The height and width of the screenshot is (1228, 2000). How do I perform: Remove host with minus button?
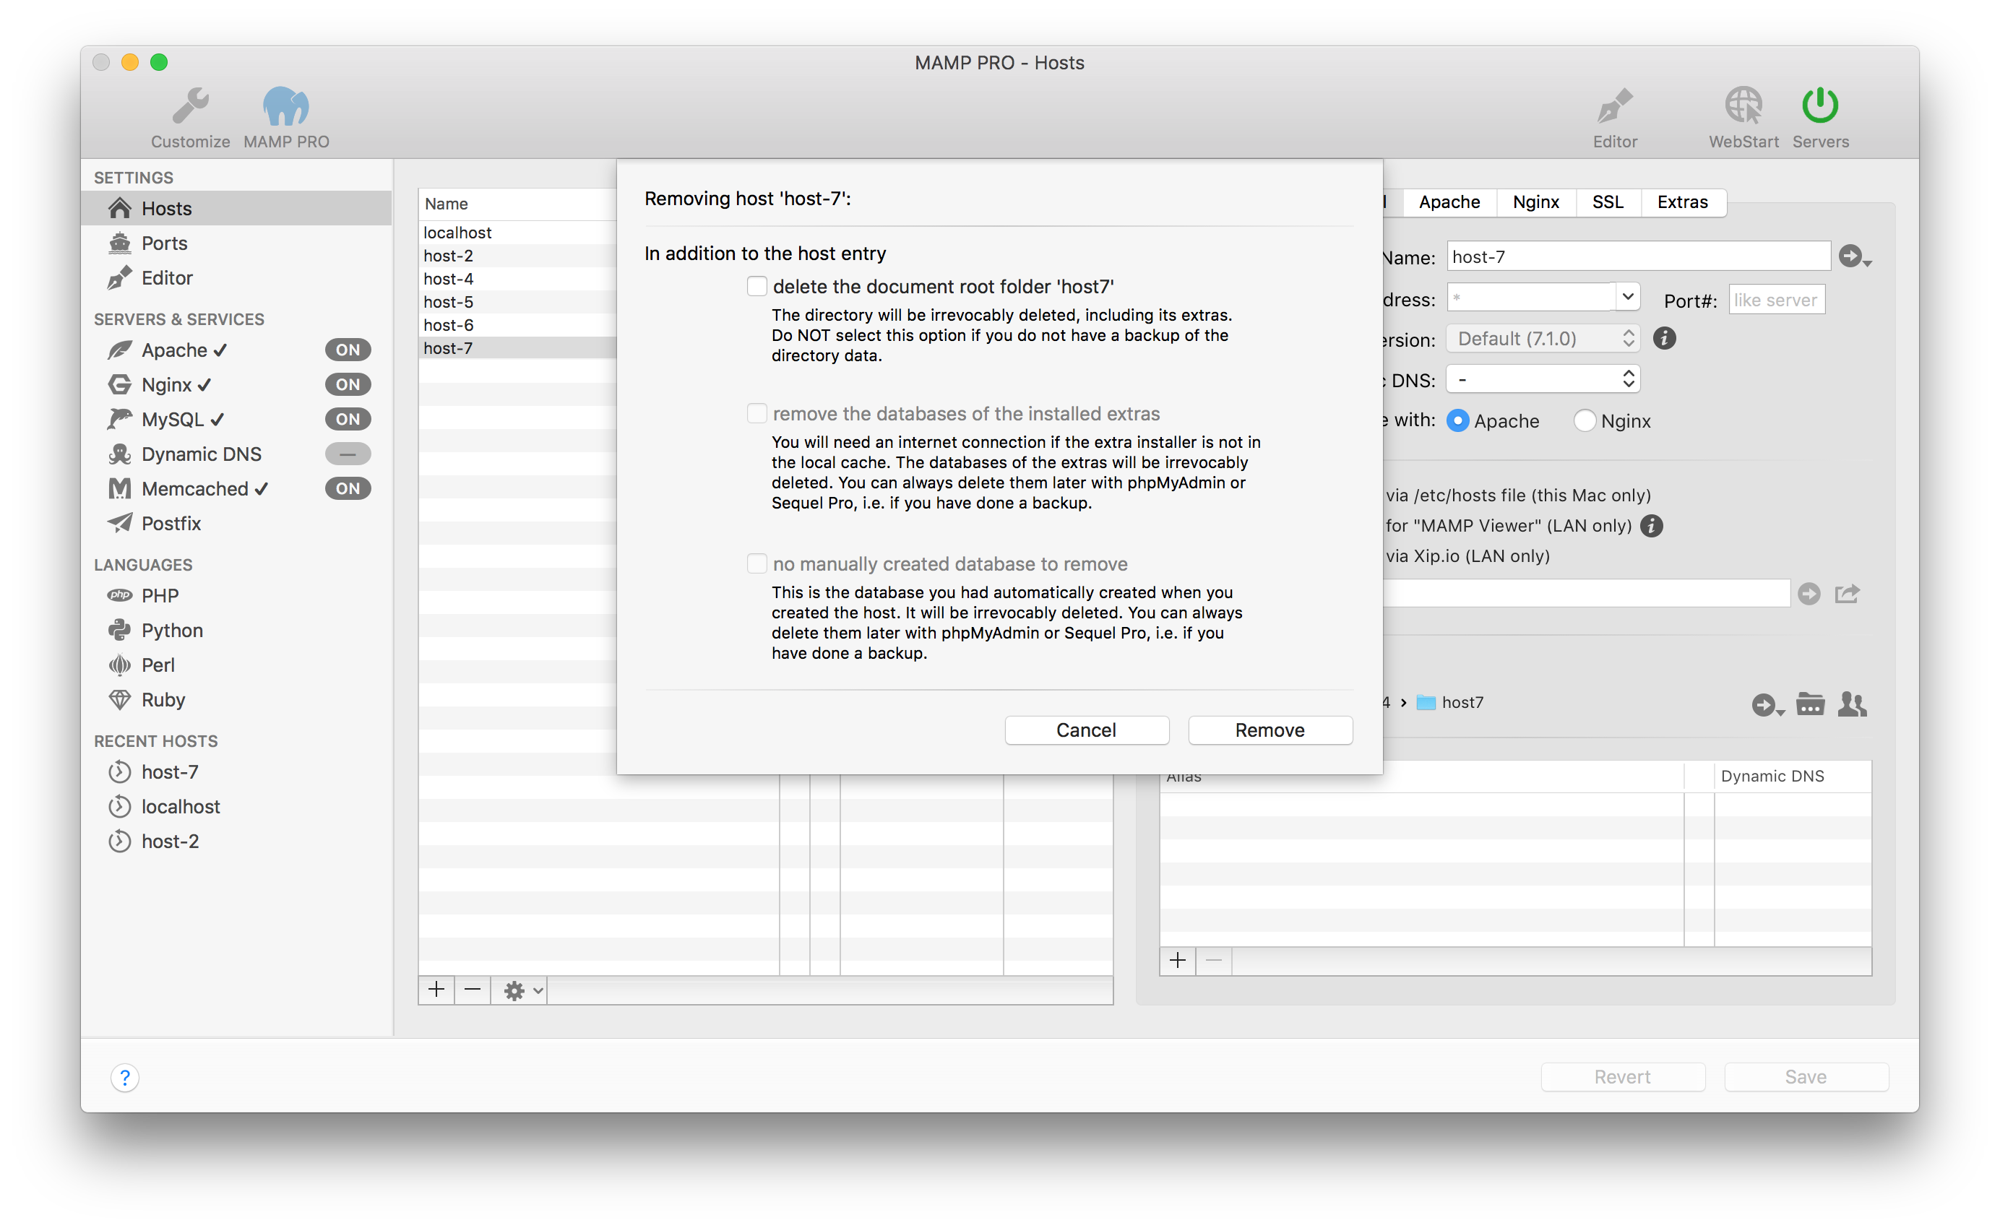(472, 990)
